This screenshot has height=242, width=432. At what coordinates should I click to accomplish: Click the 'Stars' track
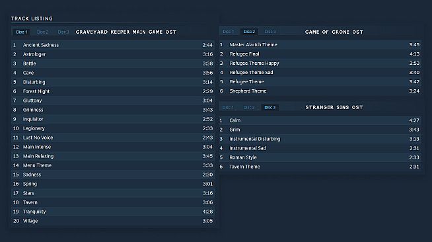tap(113, 193)
